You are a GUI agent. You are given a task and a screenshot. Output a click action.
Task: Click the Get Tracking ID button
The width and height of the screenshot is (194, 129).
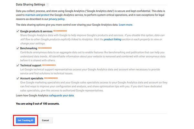click(x=25, y=120)
